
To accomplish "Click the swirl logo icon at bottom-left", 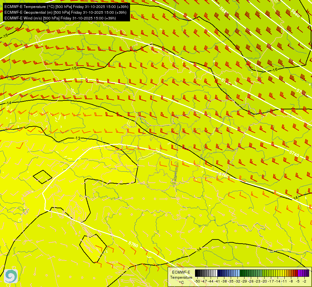I will point(11,276).
